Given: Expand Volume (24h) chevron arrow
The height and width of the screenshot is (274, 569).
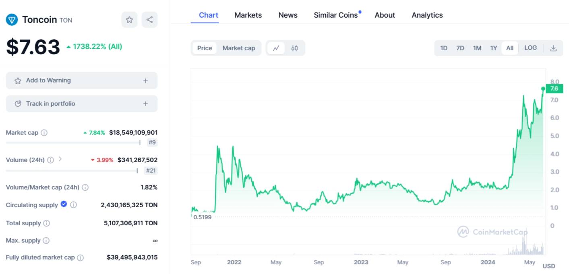Looking at the screenshot, I should 60,159.
